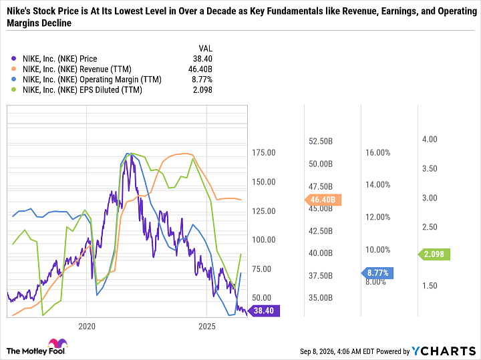Select legend text 'NIKE, Inc. (NKE) Revenue (TTM)'
The height and width of the screenshot is (360, 481).
77,69
